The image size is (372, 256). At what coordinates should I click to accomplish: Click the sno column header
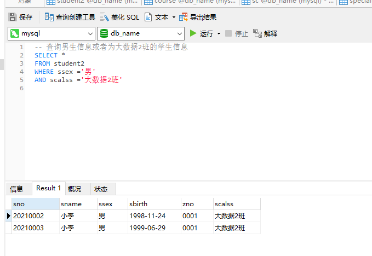click(36, 204)
